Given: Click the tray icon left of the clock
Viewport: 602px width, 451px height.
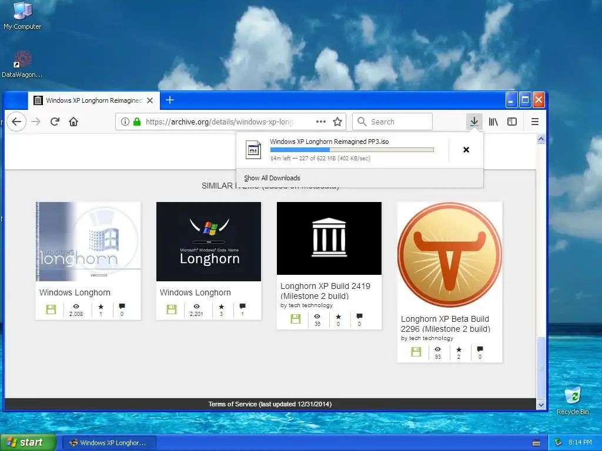Looking at the screenshot, I should 558,443.
